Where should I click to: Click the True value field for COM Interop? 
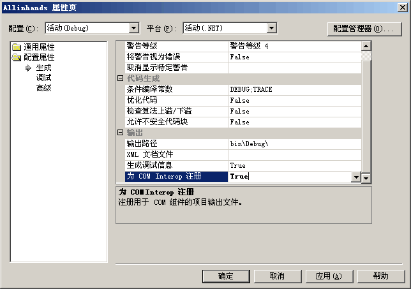(x=290, y=177)
